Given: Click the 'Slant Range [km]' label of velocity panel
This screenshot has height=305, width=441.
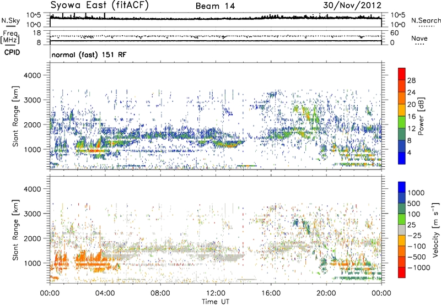Looking at the screenshot, I should tap(15, 230).
